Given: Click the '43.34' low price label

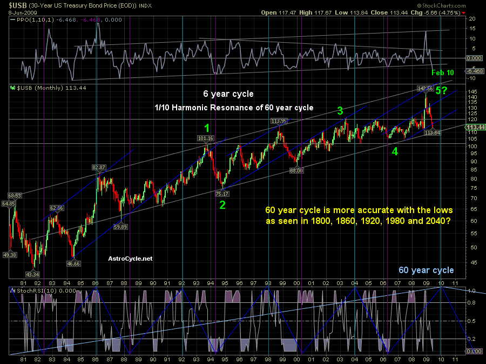Looking at the screenshot, I should pyautogui.click(x=32, y=274).
